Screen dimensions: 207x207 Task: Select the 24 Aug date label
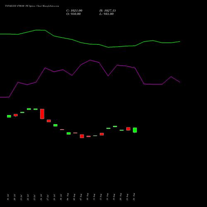pyautogui.click(x=134, y=197)
